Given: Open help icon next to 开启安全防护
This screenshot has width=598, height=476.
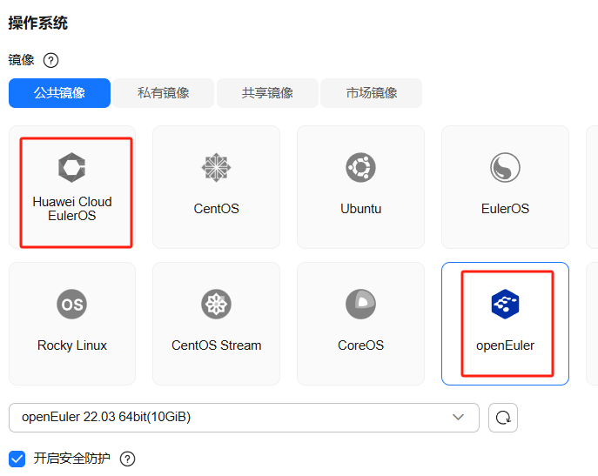Looking at the screenshot, I should [x=127, y=459].
